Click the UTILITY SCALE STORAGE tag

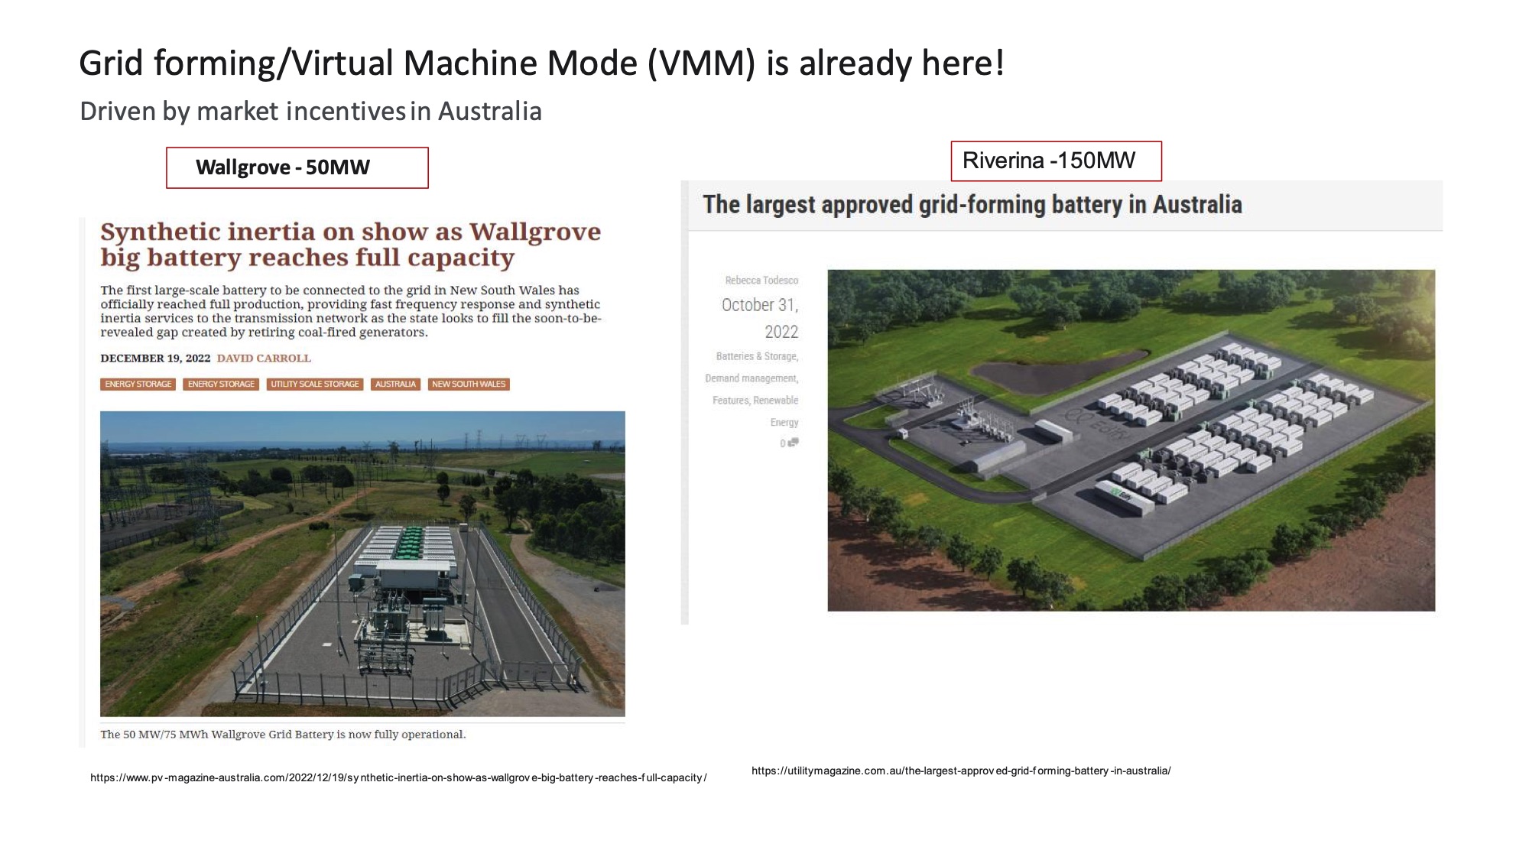coord(314,384)
